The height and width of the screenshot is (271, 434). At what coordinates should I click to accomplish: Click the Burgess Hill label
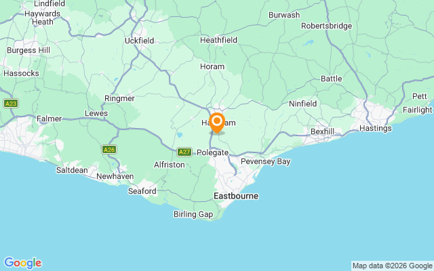click(x=28, y=50)
